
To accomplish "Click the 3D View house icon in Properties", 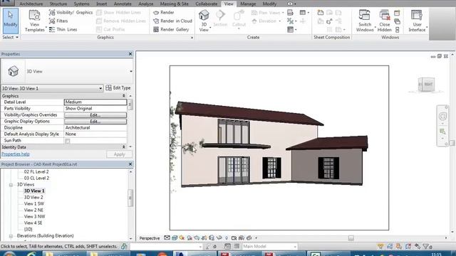I will click(x=13, y=71).
